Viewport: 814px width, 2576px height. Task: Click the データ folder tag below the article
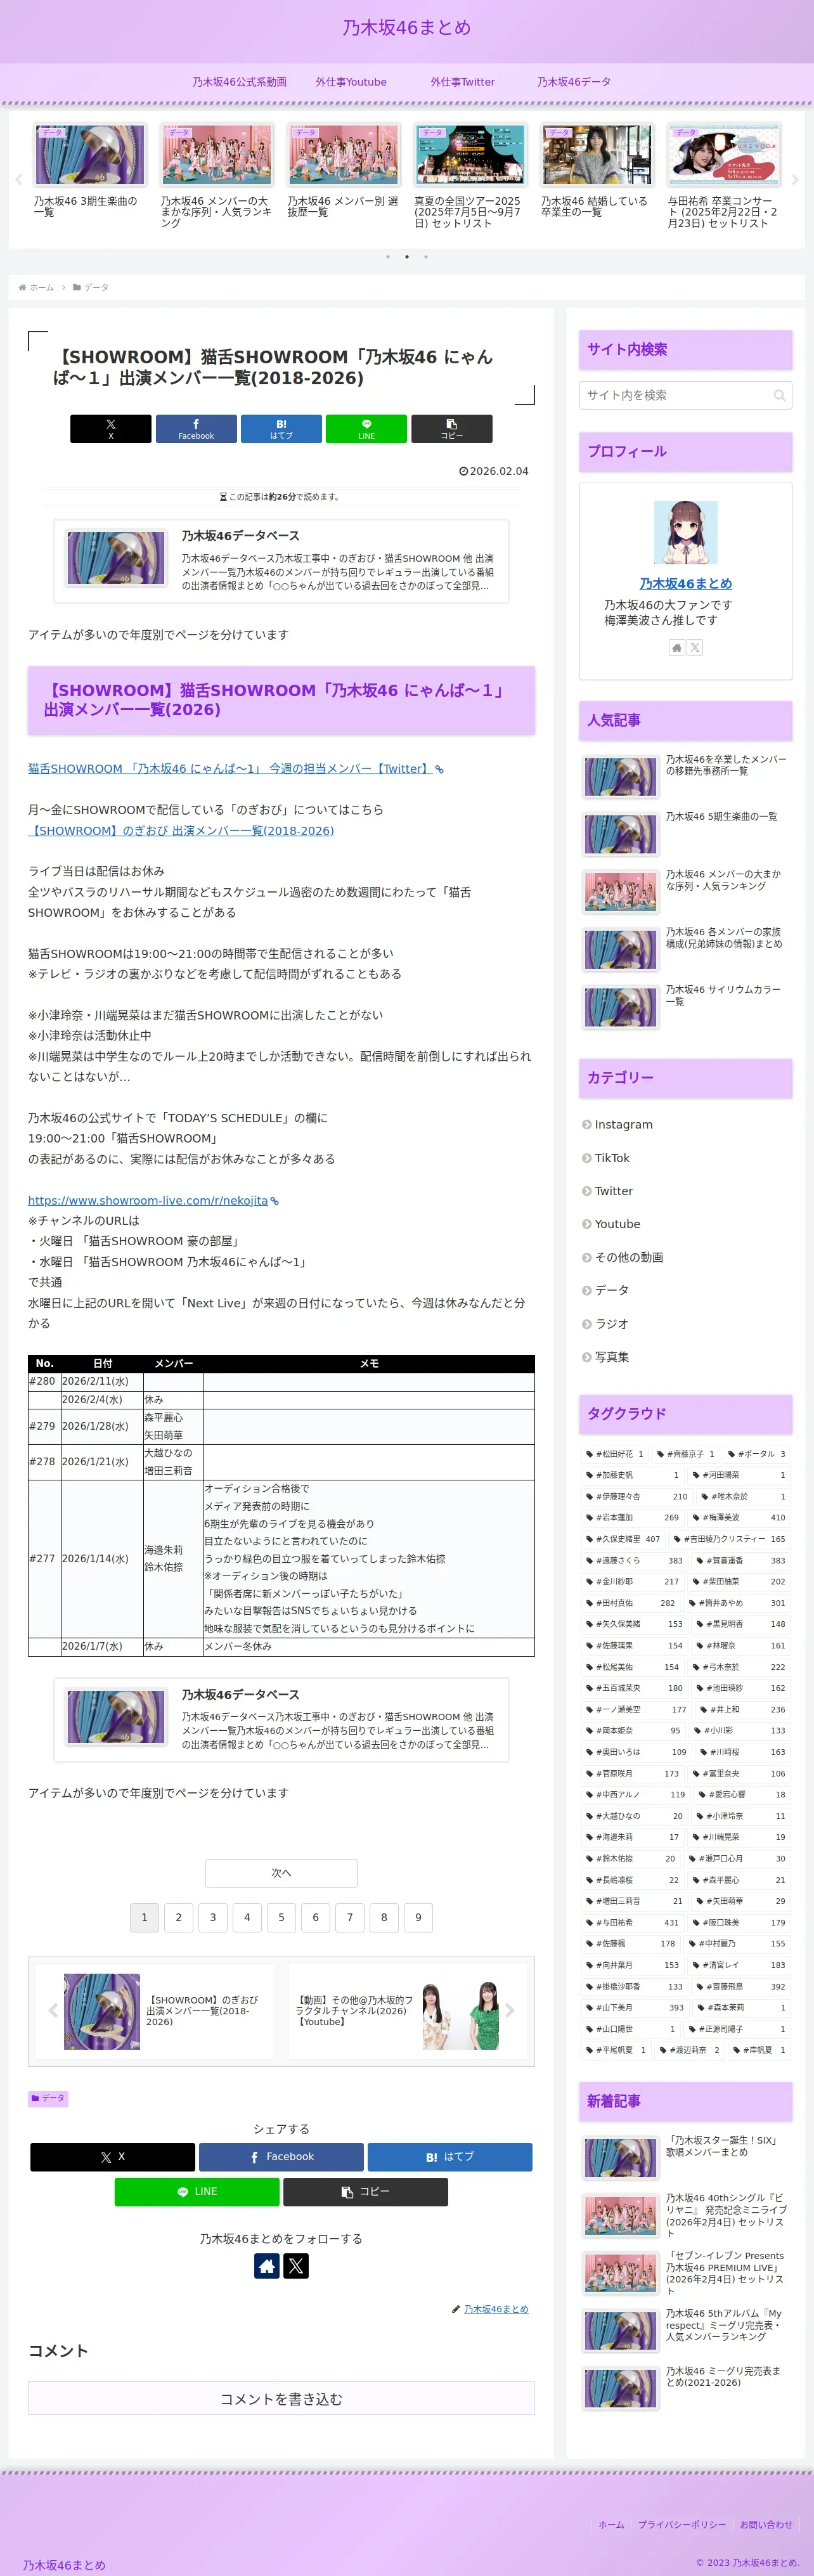(x=48, y=2098)
